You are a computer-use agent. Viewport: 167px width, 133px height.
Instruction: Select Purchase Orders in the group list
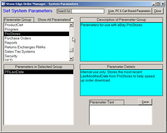point(36,38)
